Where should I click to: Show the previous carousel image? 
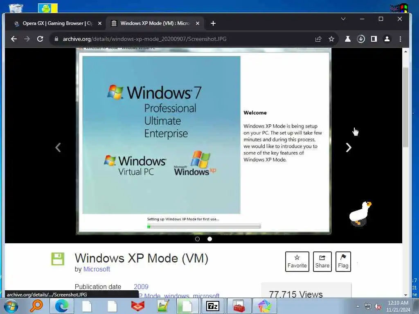(x=58, y=147)
